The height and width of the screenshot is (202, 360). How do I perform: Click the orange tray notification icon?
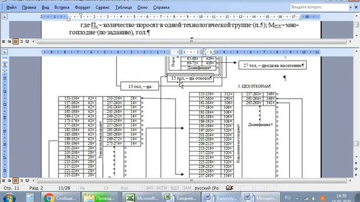[323, 199]
